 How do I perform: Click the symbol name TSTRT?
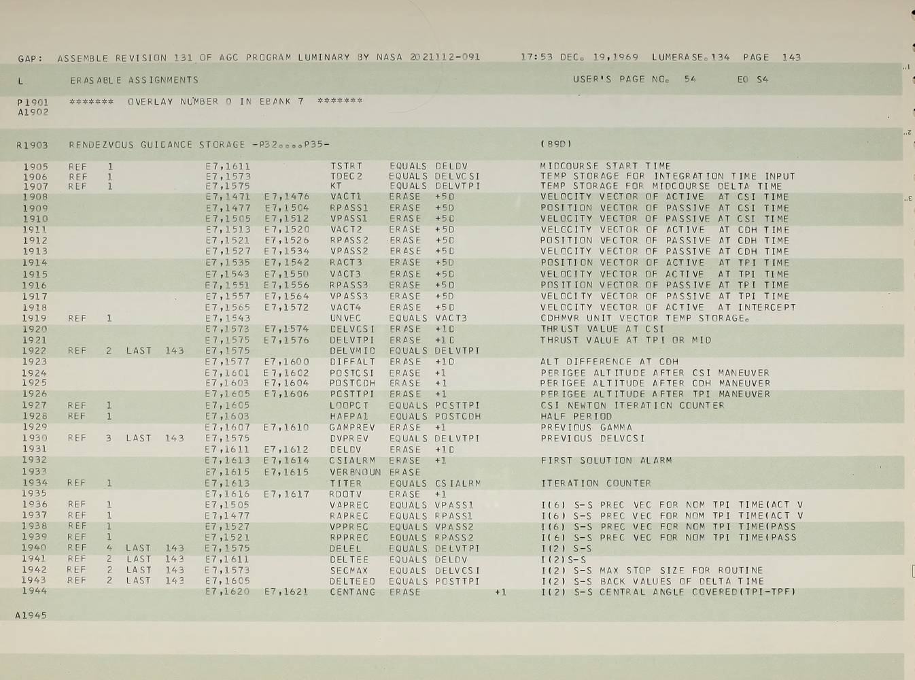coord(346,166)
